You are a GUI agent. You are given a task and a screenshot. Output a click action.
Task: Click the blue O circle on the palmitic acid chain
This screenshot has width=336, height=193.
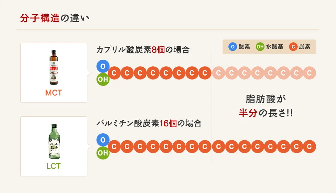pyautogui.click(x=103, y=140)
